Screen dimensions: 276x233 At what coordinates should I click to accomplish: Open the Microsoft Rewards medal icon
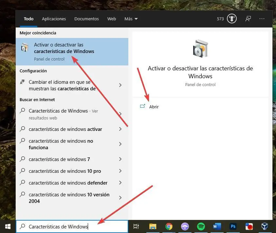(232, 19)
